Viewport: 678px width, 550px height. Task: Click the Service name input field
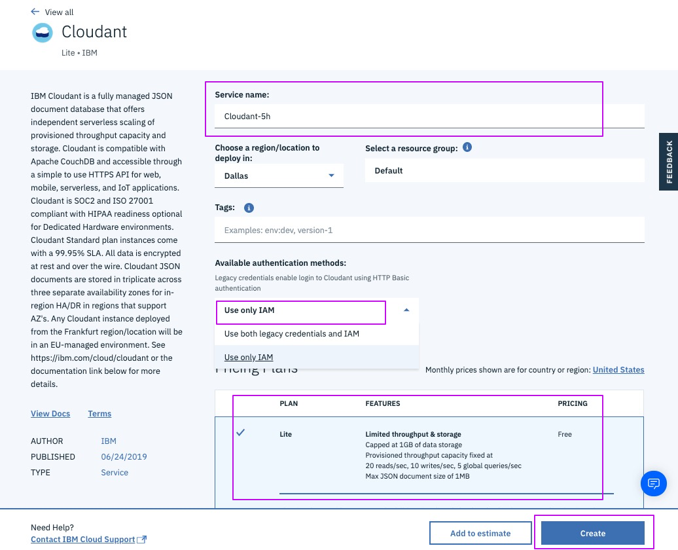click(429, 116)
